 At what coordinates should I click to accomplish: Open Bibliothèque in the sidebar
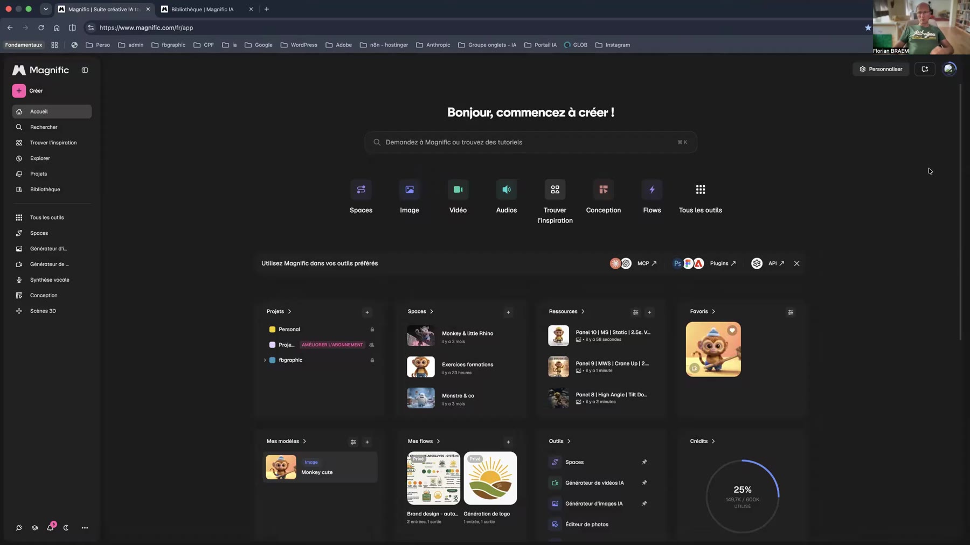[x=52, y=190]
